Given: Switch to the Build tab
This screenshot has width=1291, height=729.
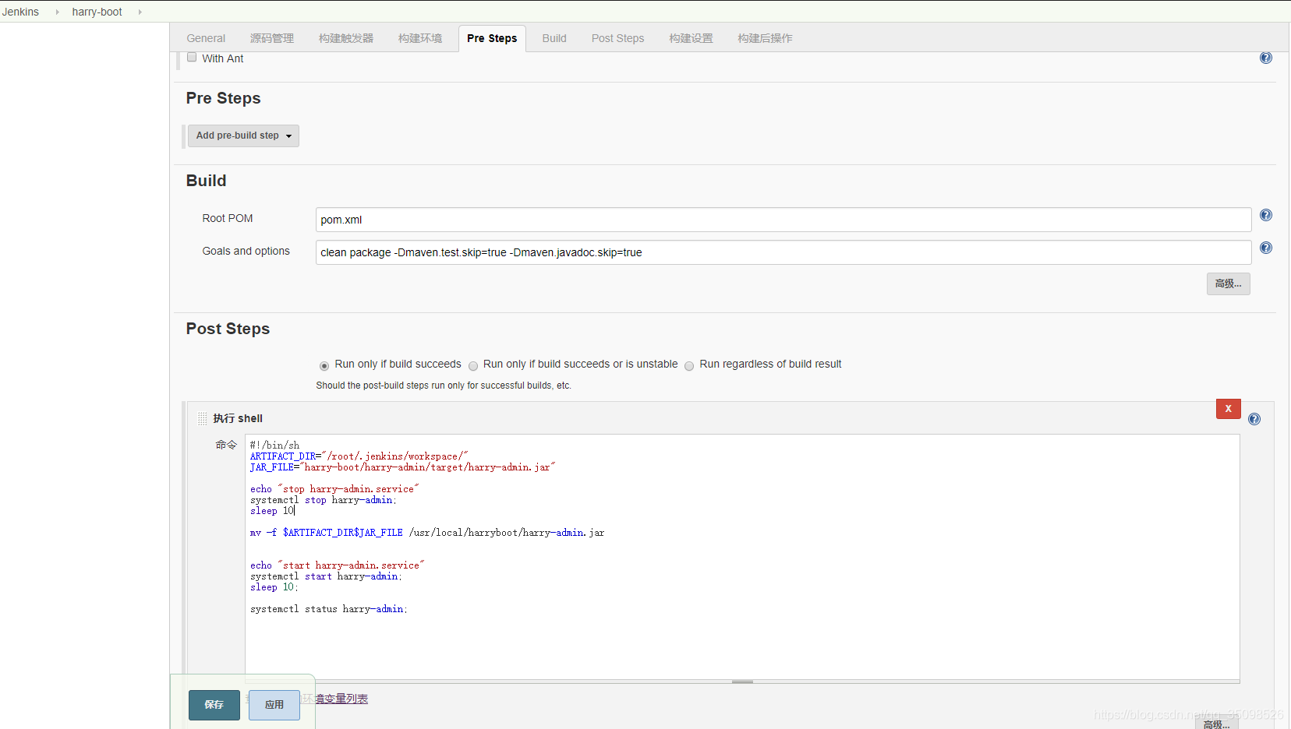Looking at the screenshot, I should point(554,38).
